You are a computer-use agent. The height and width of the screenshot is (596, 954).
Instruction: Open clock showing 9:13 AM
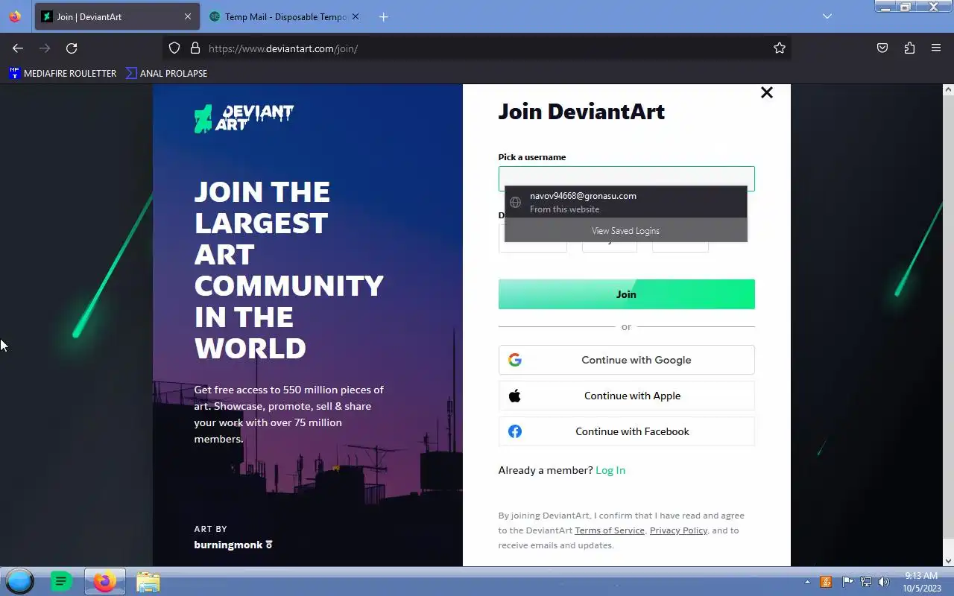pyautogui.click(x=921, y=582)
